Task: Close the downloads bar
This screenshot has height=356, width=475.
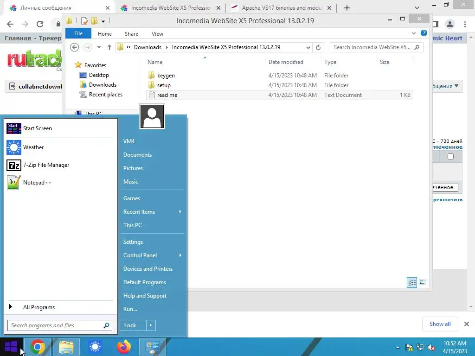Action: click(x=467, y=324)
